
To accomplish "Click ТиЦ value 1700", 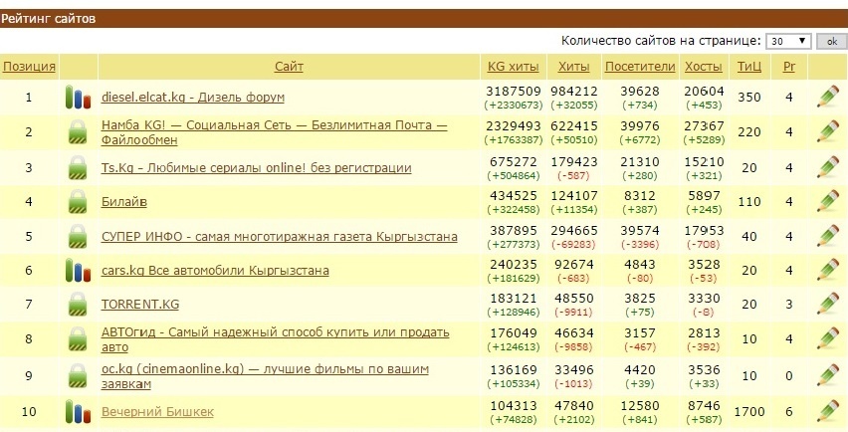I will click(x=749, y=412).
